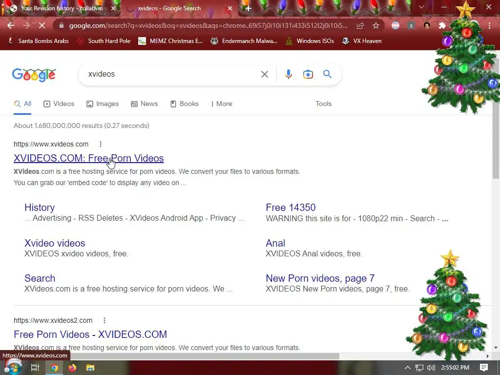Screen dimensions: 500x375
Task: Open the taskbar clock showing 2:55:02 PM
Action: click(455, 368)
